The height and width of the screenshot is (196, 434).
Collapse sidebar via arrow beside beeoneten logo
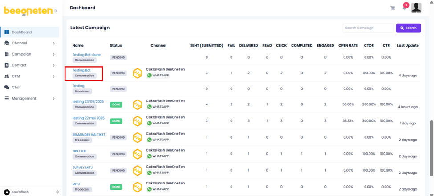[56, 11]
